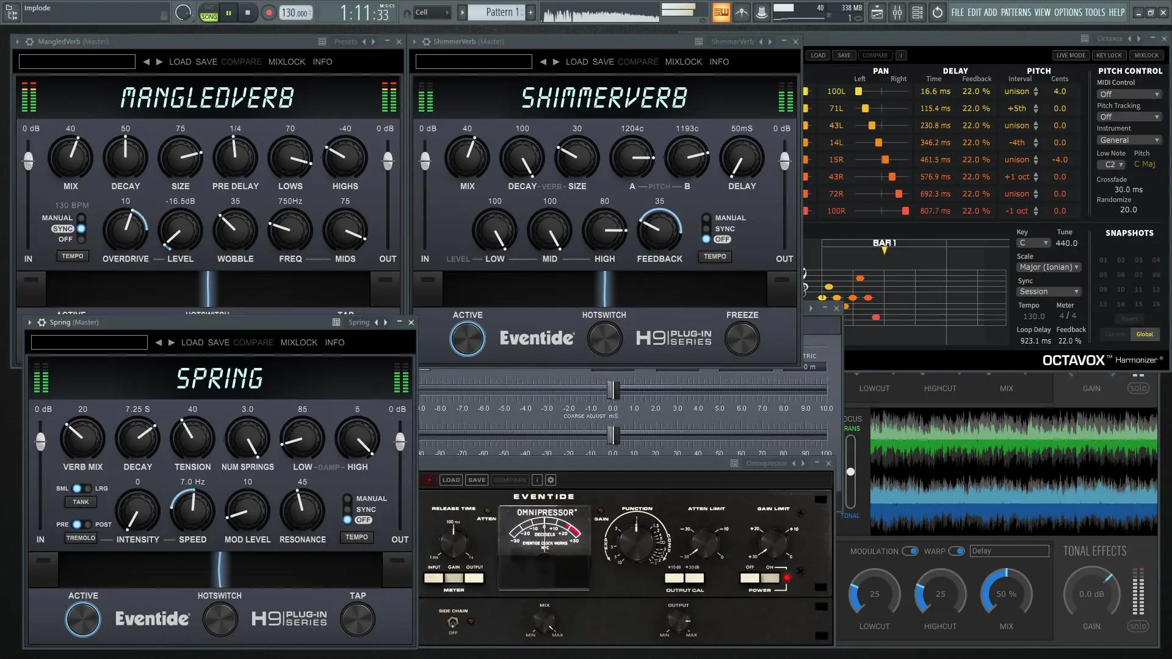Screen dimensions: 1172x659
Task: Click the undo history arrow icon
Action: pyautogui.click(x=938, y=12)
